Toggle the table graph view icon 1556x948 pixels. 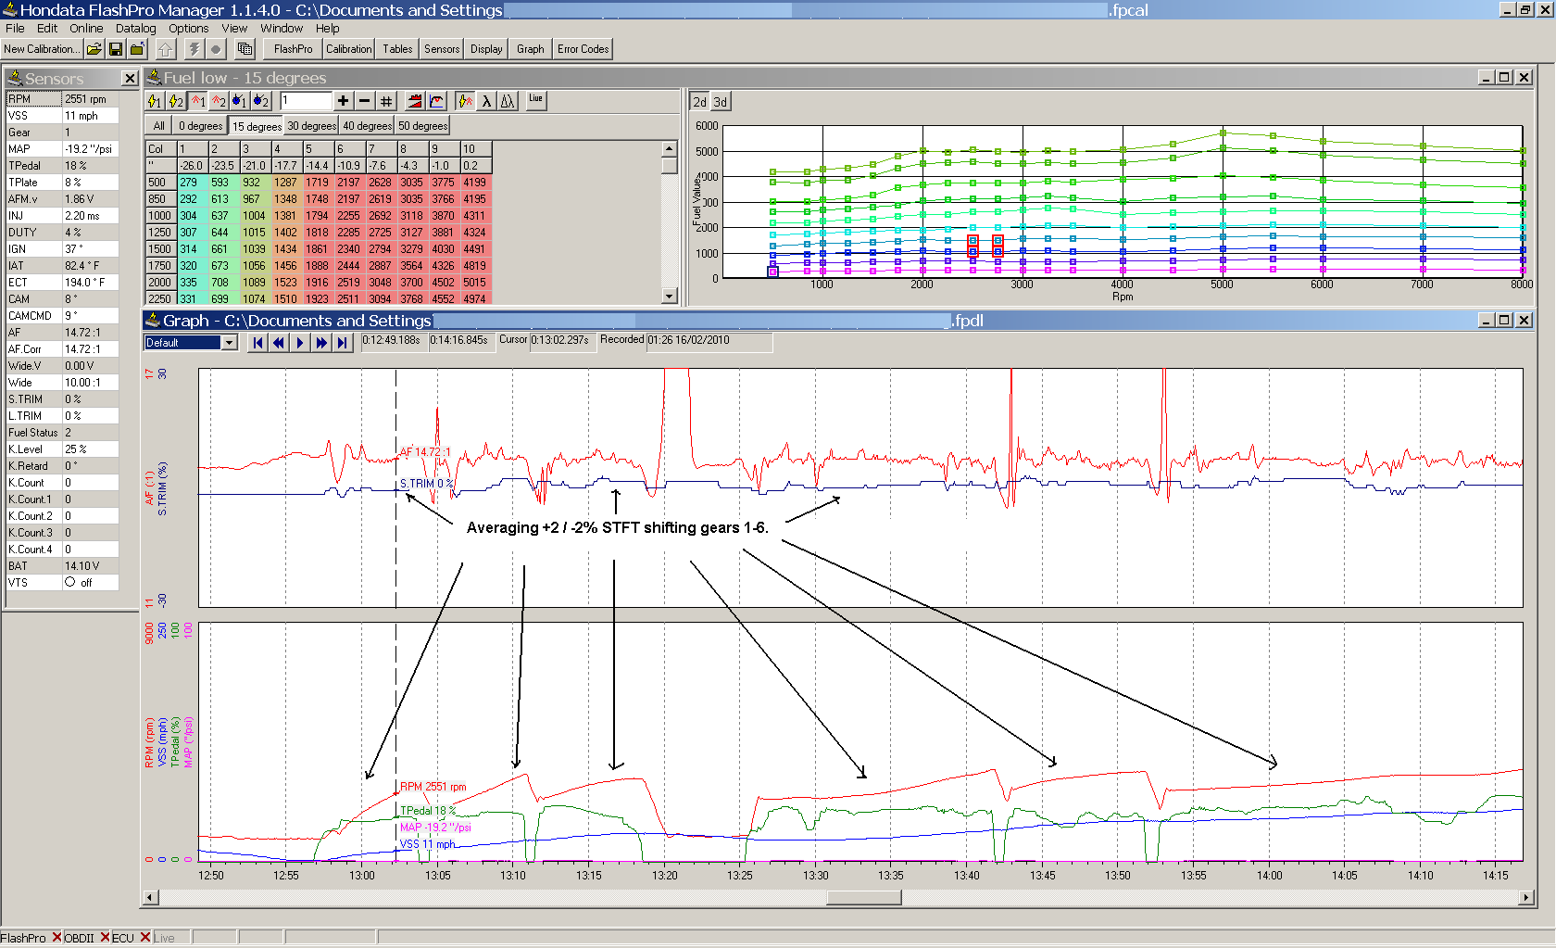point(437,101)
